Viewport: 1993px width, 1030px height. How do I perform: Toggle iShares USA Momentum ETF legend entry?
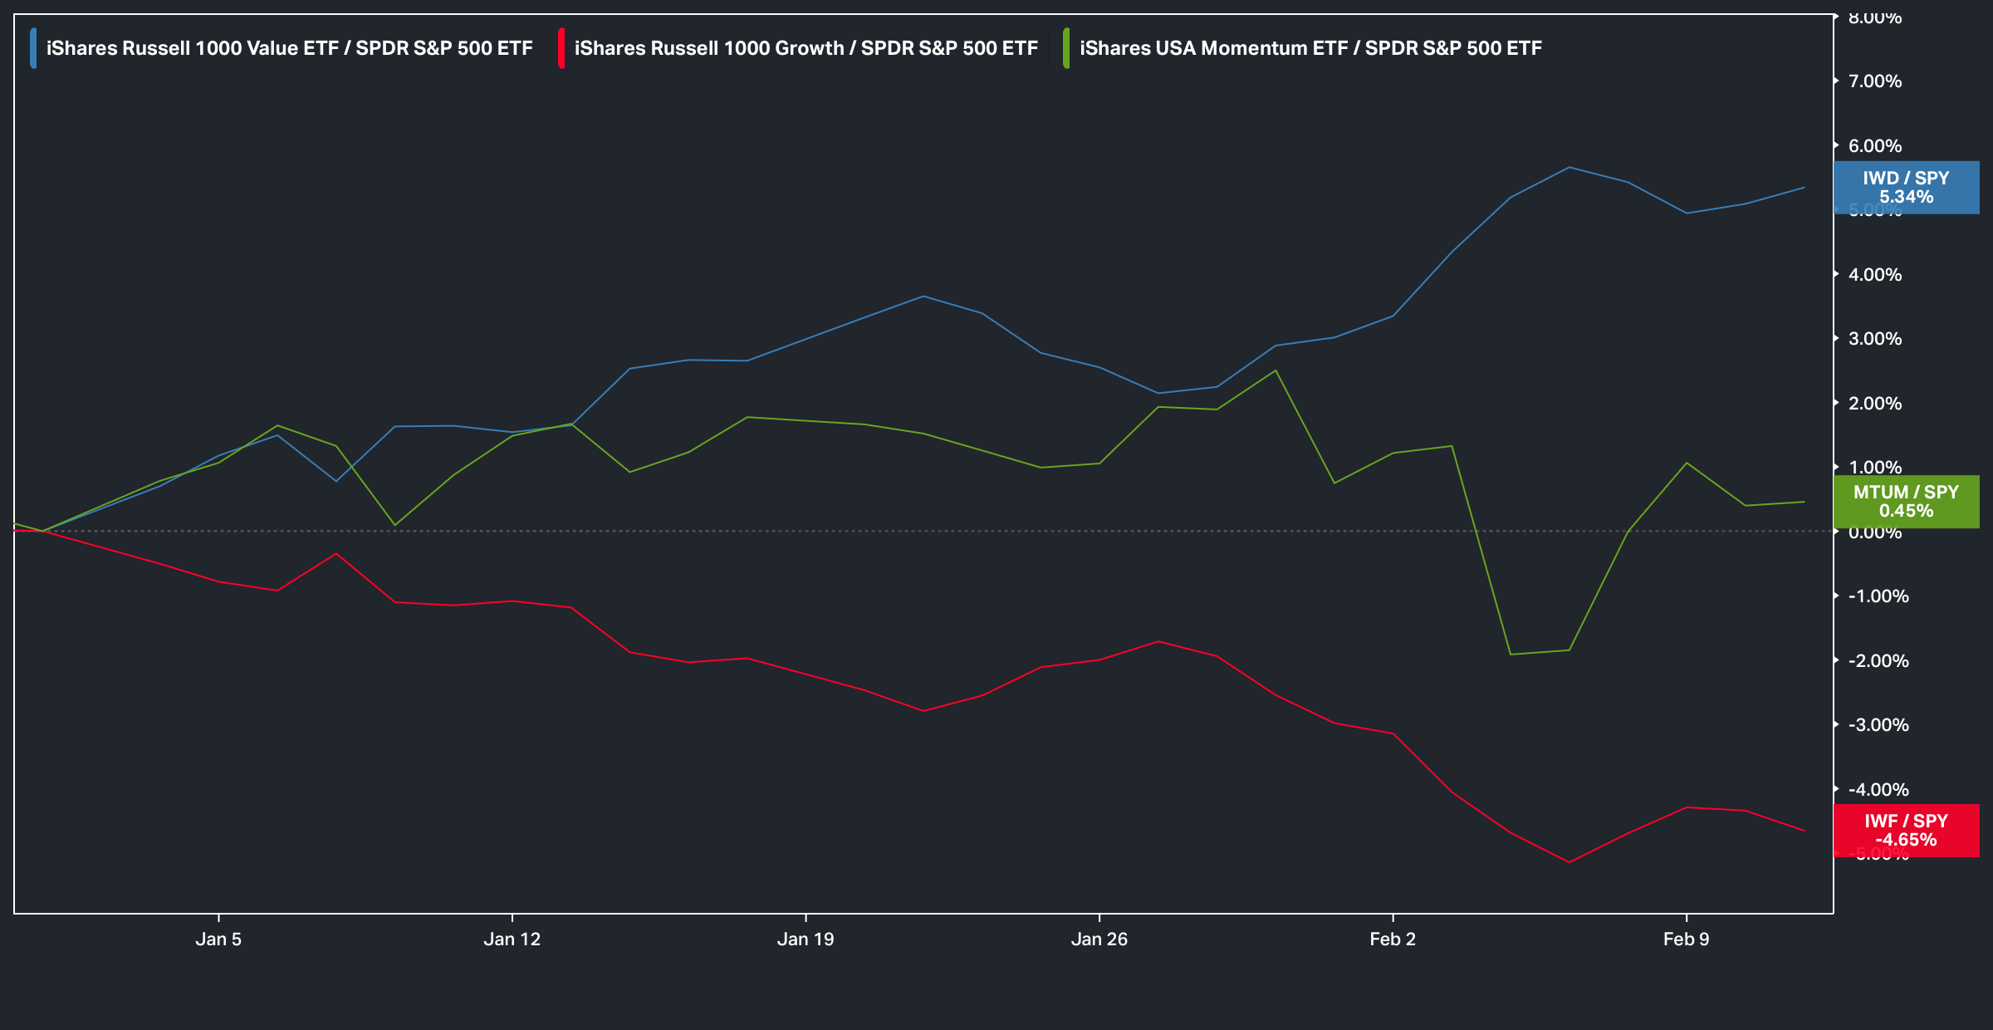[x=1310, y=48]
